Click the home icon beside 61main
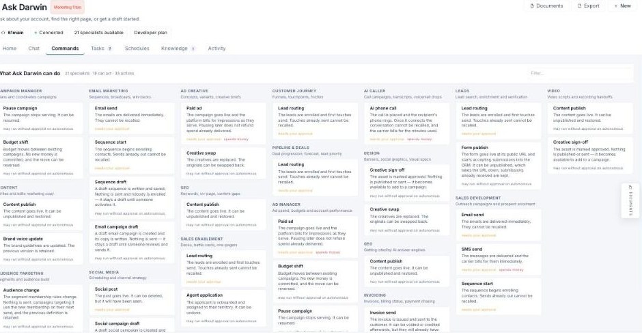The image size is (642, 333). [3, 32]
